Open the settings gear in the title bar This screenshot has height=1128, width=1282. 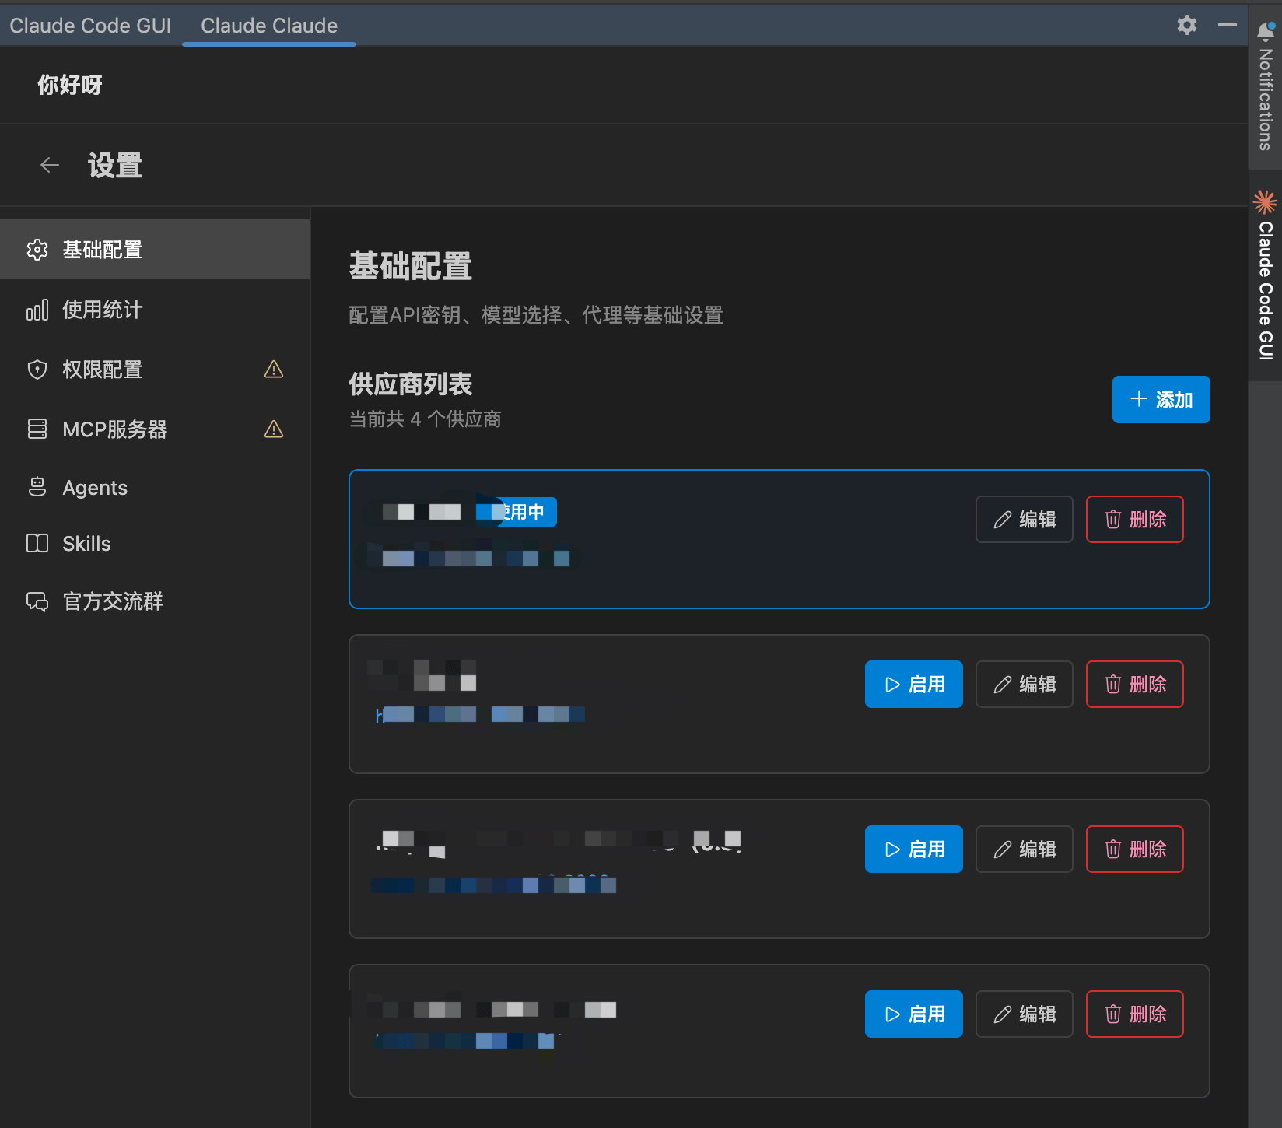1186,25
